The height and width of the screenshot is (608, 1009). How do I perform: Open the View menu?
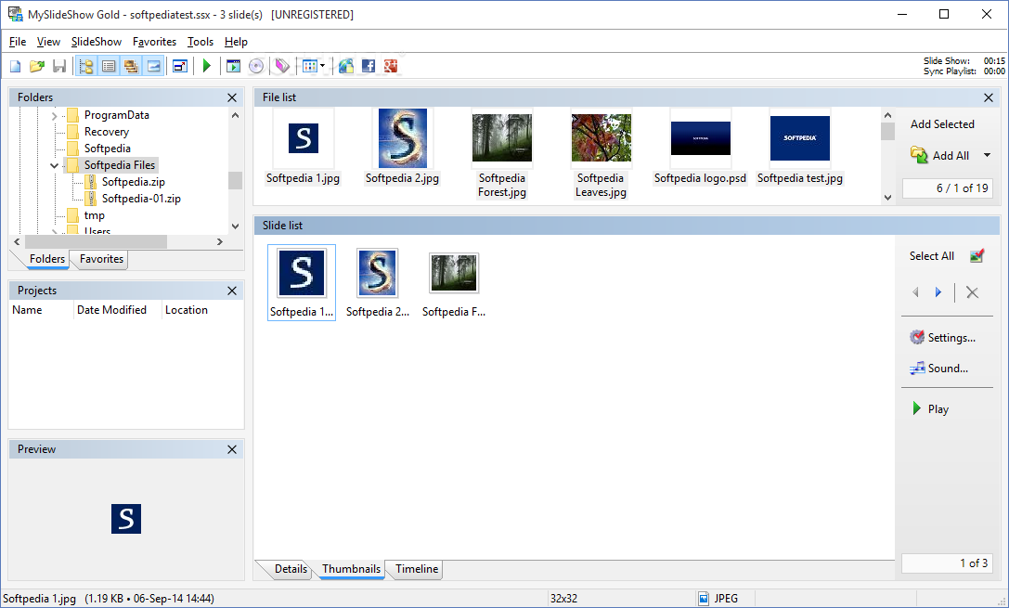point(48,42)
